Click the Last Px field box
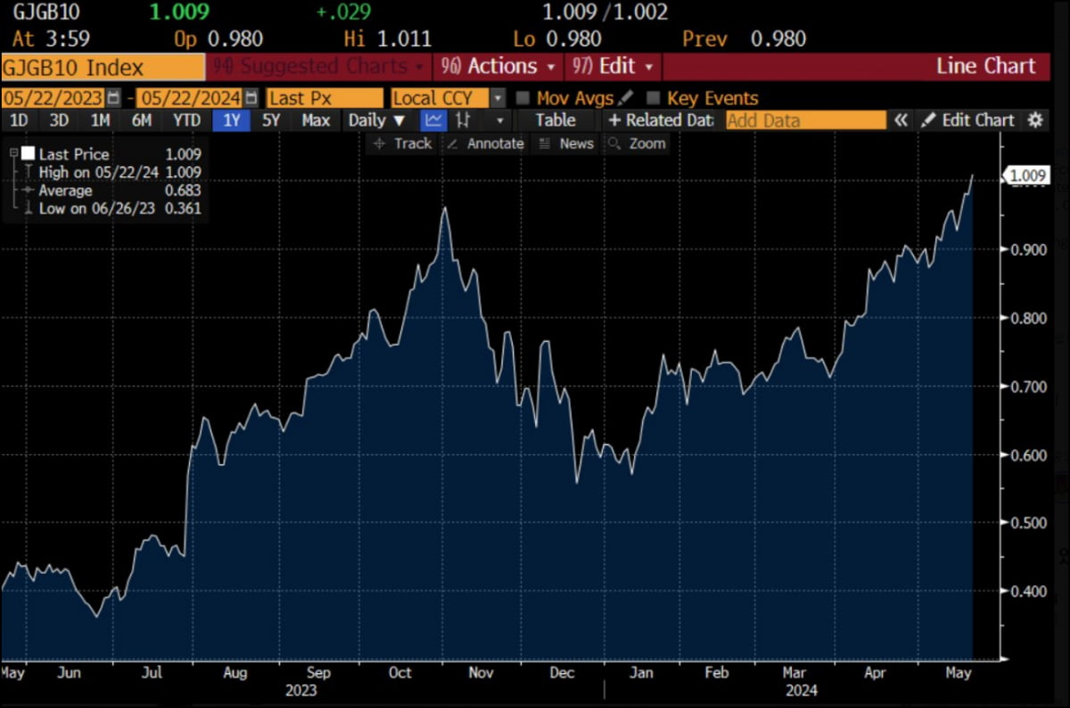This screenshot has height=708, width=1070. (x=324, y=98)
